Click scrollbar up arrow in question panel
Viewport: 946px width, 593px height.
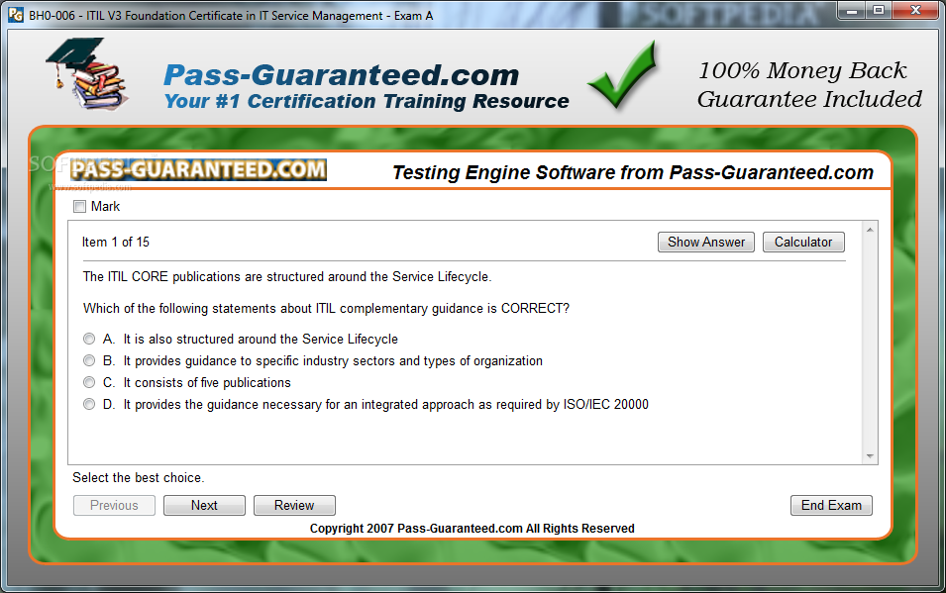870,230
